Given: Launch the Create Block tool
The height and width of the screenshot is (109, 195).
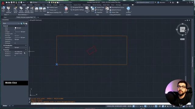Looking at the screenshot, I should coord(16,10).
